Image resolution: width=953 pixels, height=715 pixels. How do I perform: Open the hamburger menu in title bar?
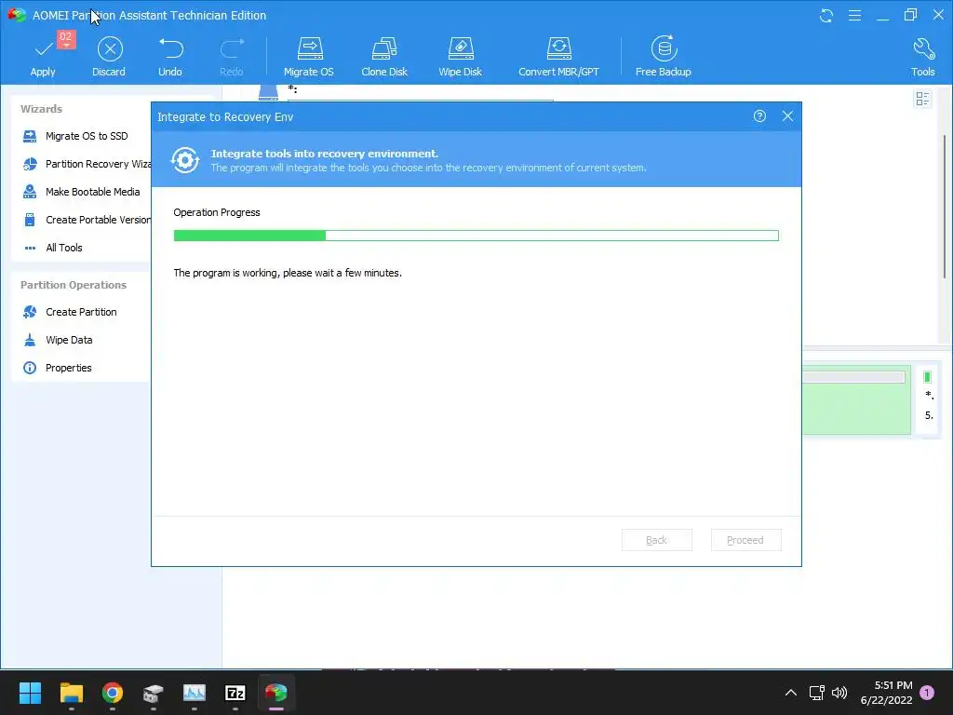(854, 15)
